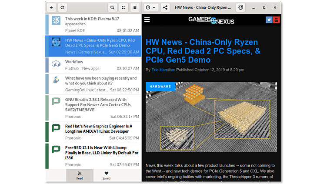The height and width of the screenshot is (184, 327).
Task: Open the main hamburger menu in header
Action: 135,7
